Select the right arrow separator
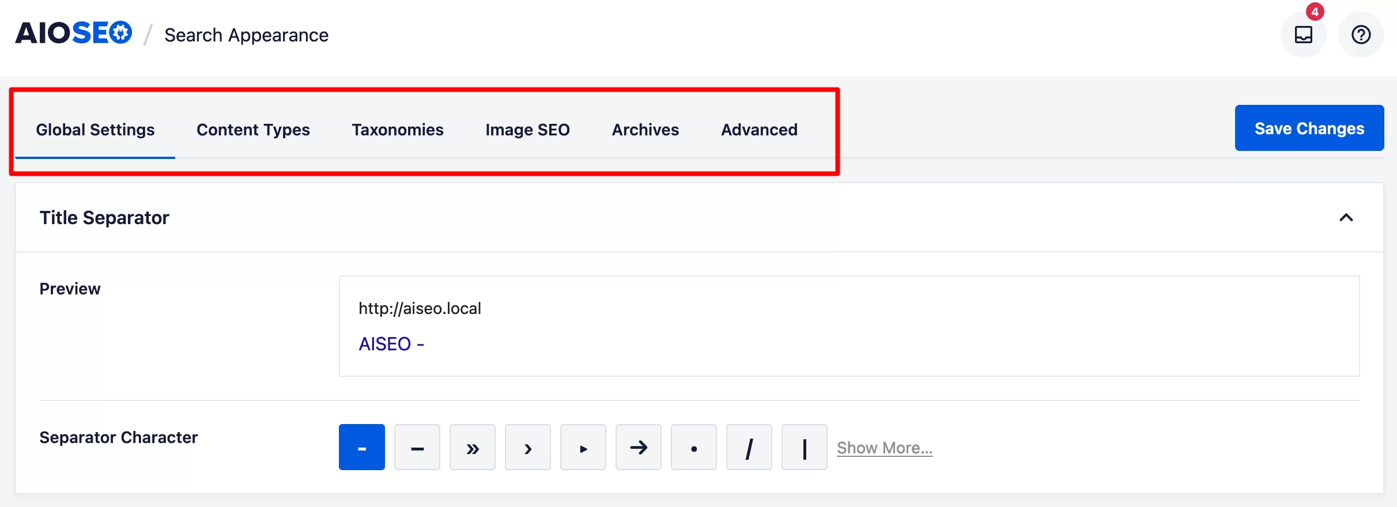1397x507 pixels. (639, 447)
